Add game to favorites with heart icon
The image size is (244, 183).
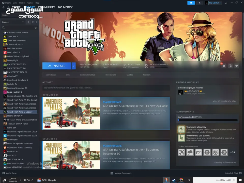[x=237, y=66]
